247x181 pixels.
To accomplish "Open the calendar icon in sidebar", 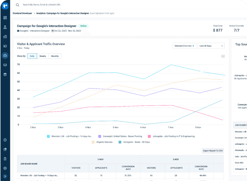I will pyautogui.click(x=5, y=74).
